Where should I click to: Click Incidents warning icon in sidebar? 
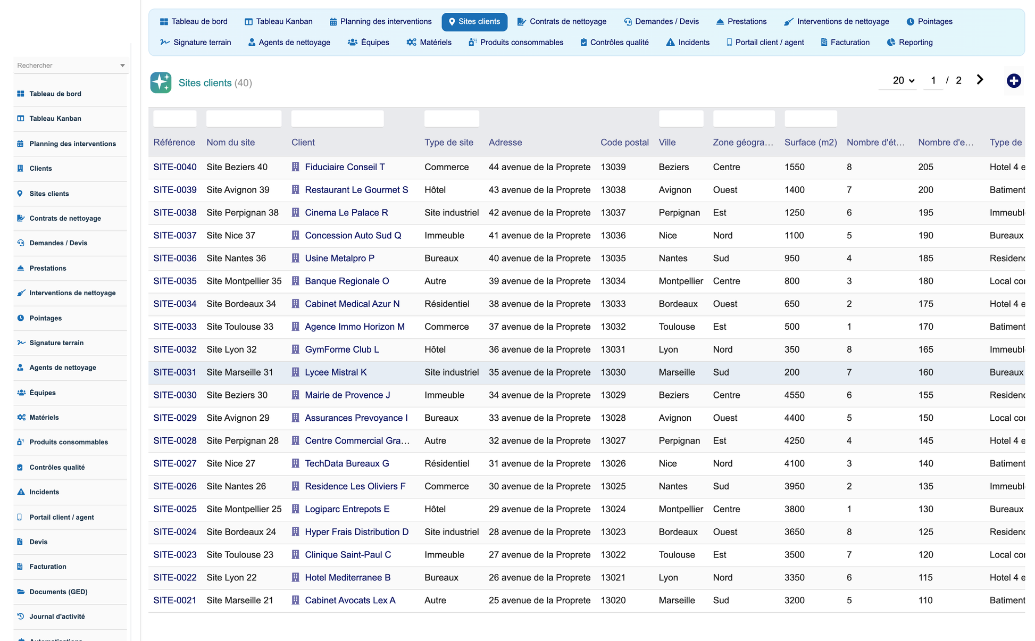click(x=21, y=492)
